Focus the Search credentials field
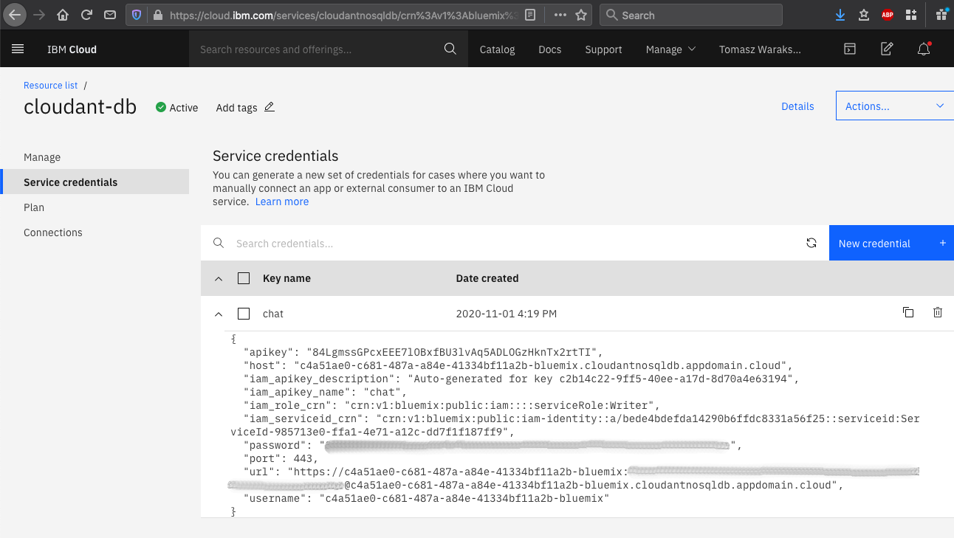The height and width of the screenshot is (538, 954). (509, 244)
